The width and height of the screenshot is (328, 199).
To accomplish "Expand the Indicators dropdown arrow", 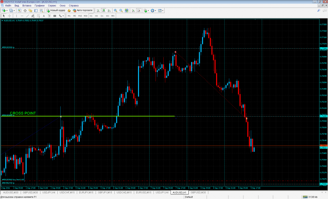I will (x=148, y=10).
